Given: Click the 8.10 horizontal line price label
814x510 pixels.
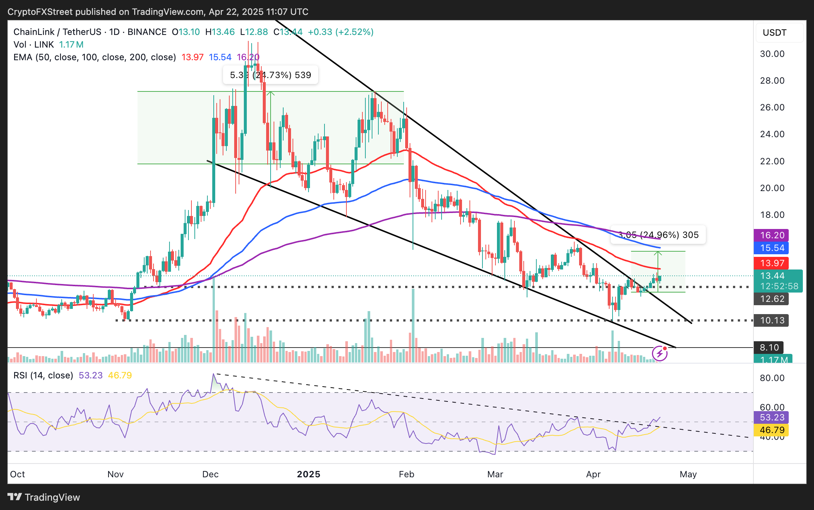Looking at the screenshot, I should tap(769, 348).
